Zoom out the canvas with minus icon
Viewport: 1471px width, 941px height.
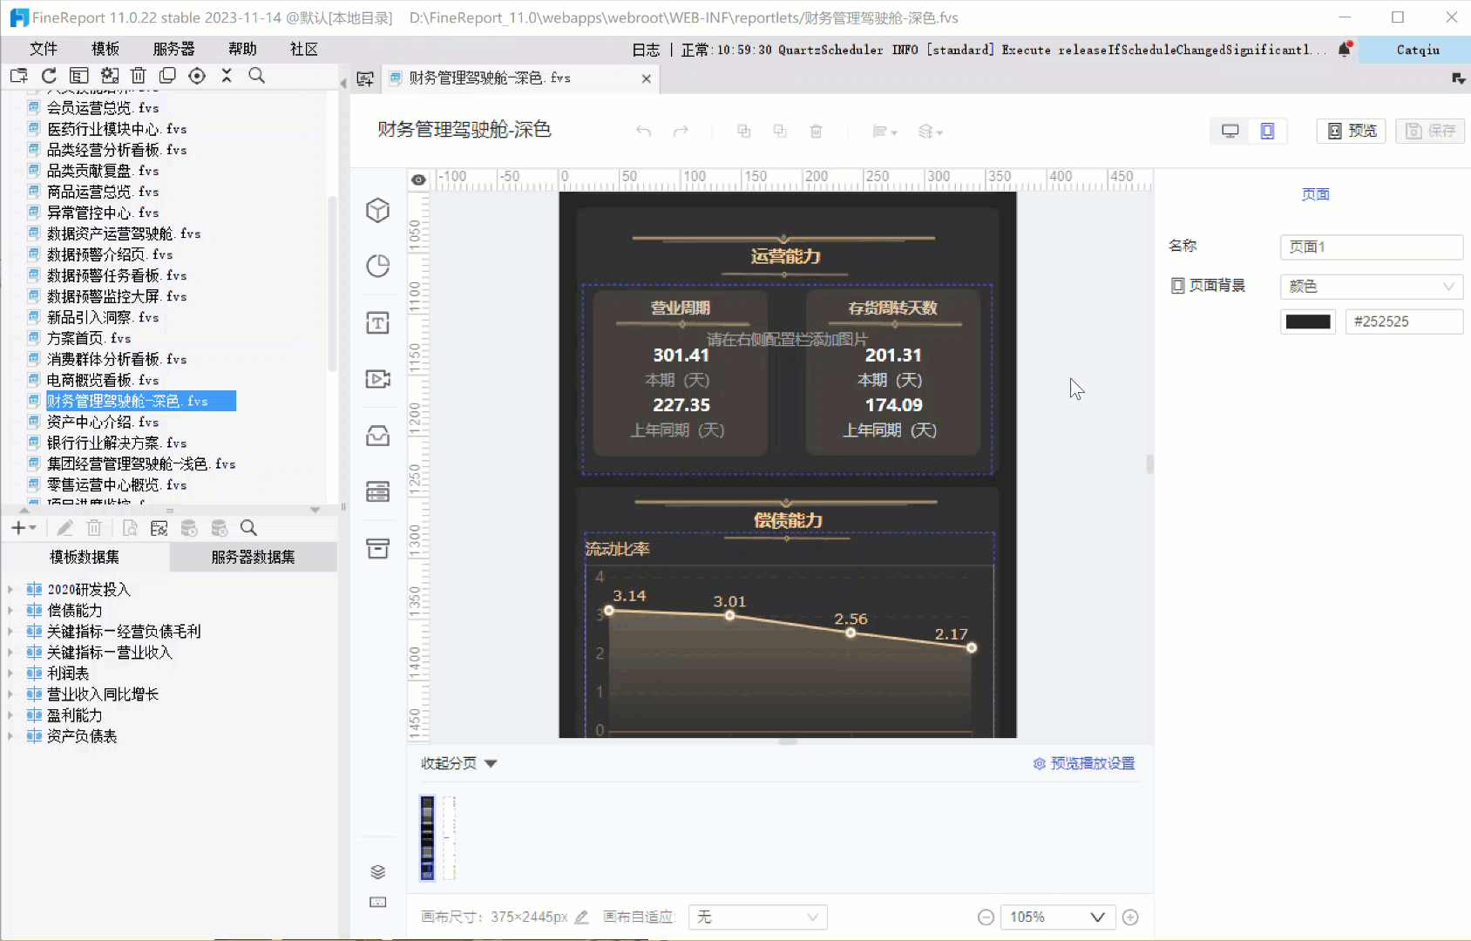click(x=986, y=917)
